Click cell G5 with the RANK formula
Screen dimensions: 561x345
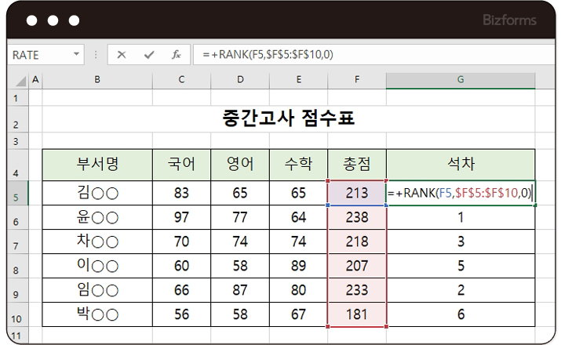tap(461, 193)
